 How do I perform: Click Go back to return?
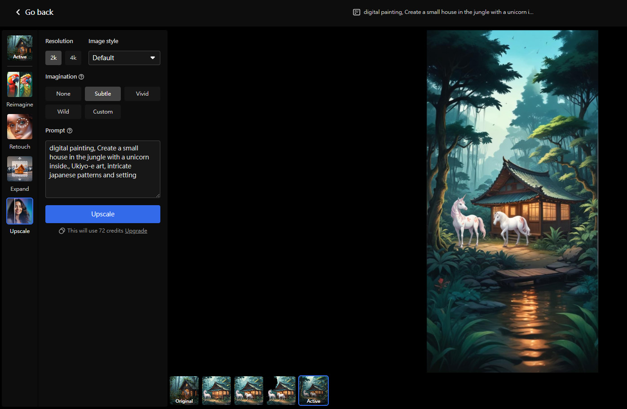[35, 12]
